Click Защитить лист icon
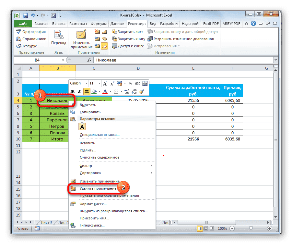292x244 pixels. coord(115,31)
